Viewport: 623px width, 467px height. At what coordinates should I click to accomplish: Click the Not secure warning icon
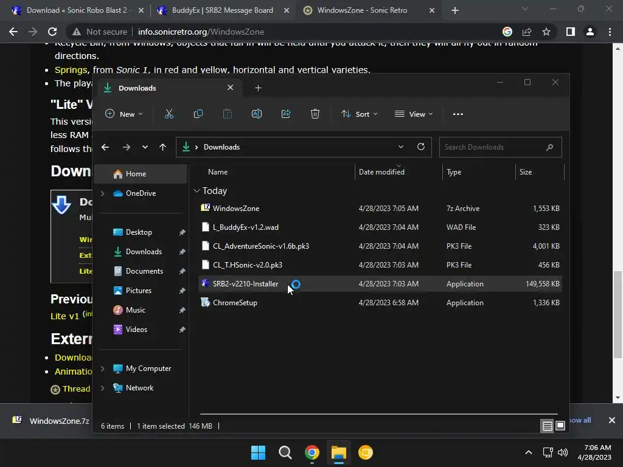point(76,32)
